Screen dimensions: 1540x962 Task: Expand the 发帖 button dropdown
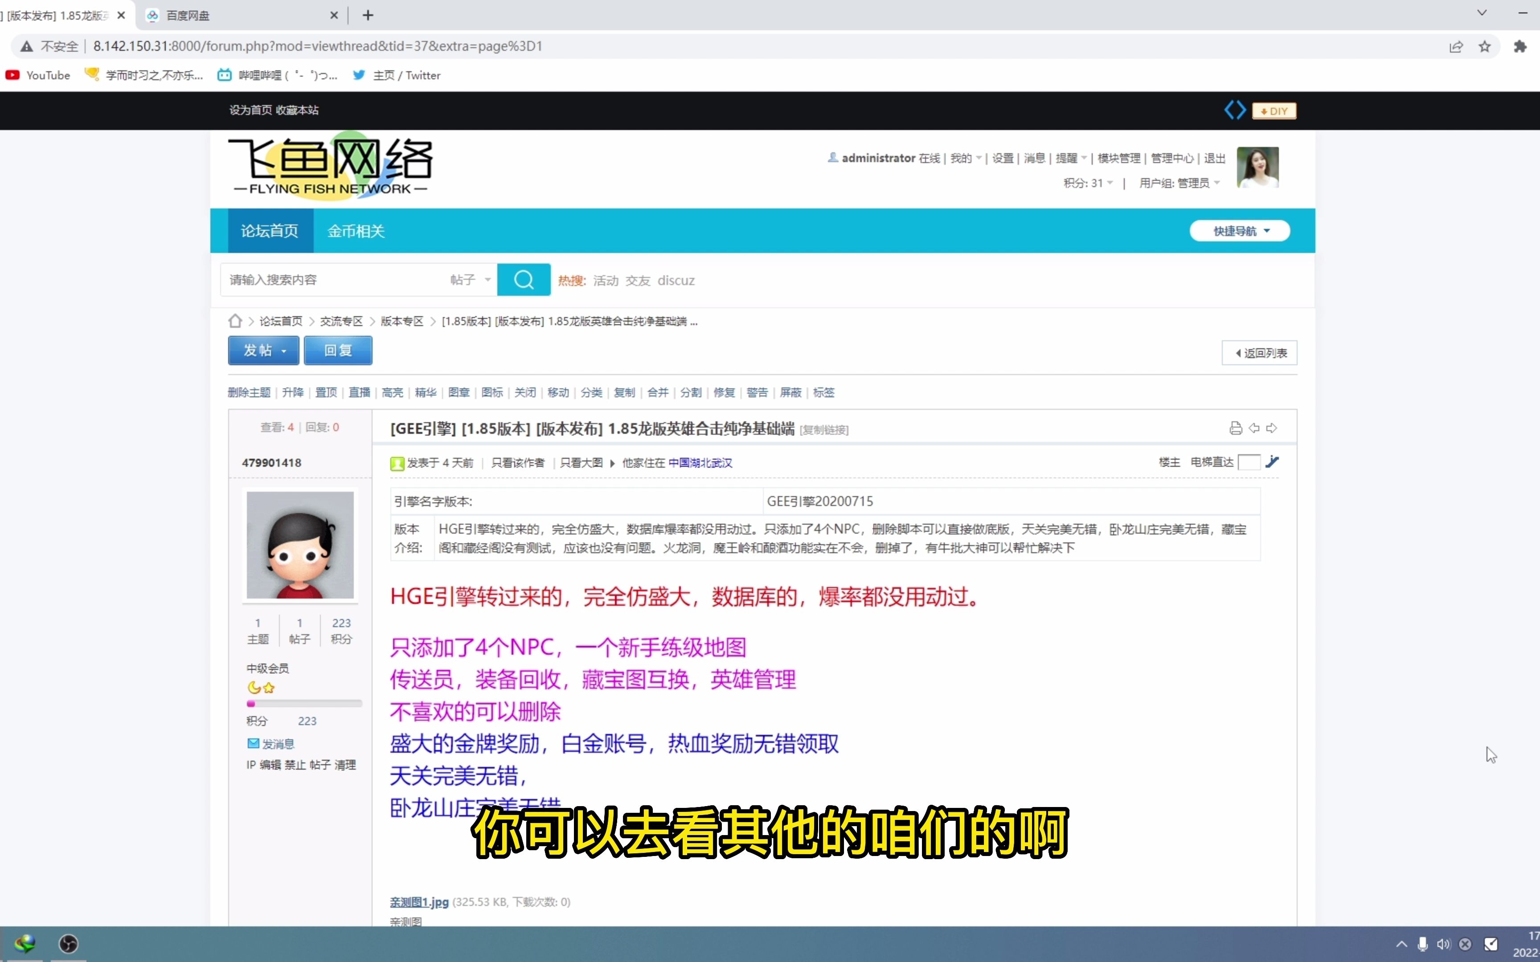point(284,351)
